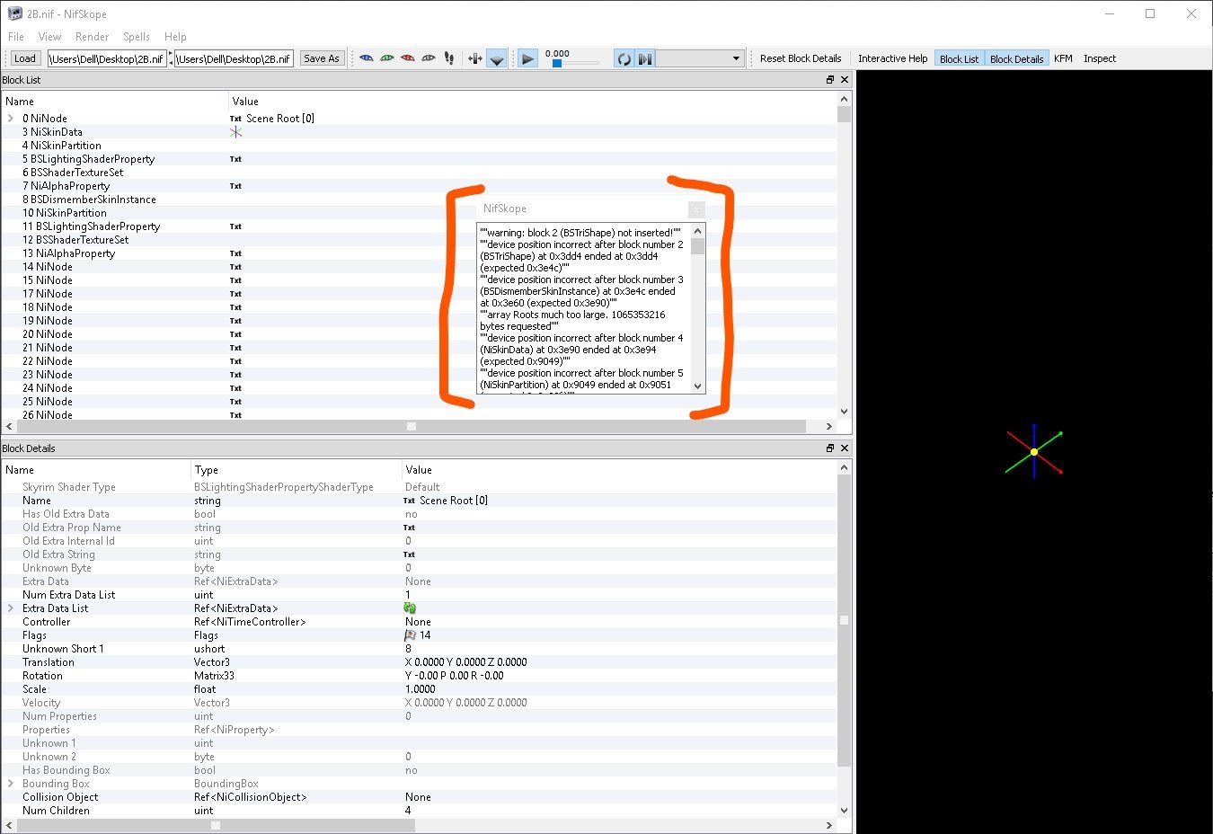1213x834 pixels.
Task: Click the flip/axes toolbar icon
Action: point(475,58)
